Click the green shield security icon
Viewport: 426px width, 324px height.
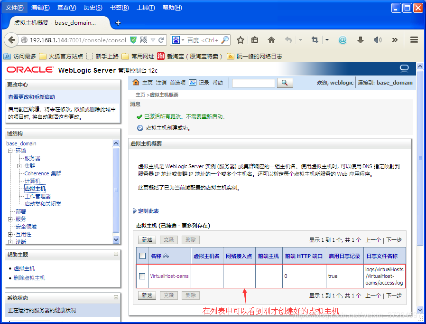point(133,40)
